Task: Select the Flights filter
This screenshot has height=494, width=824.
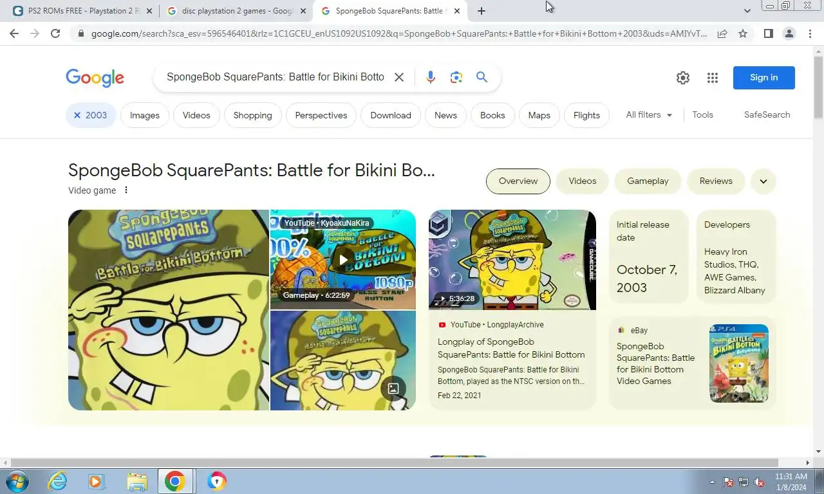Action: 586,115
